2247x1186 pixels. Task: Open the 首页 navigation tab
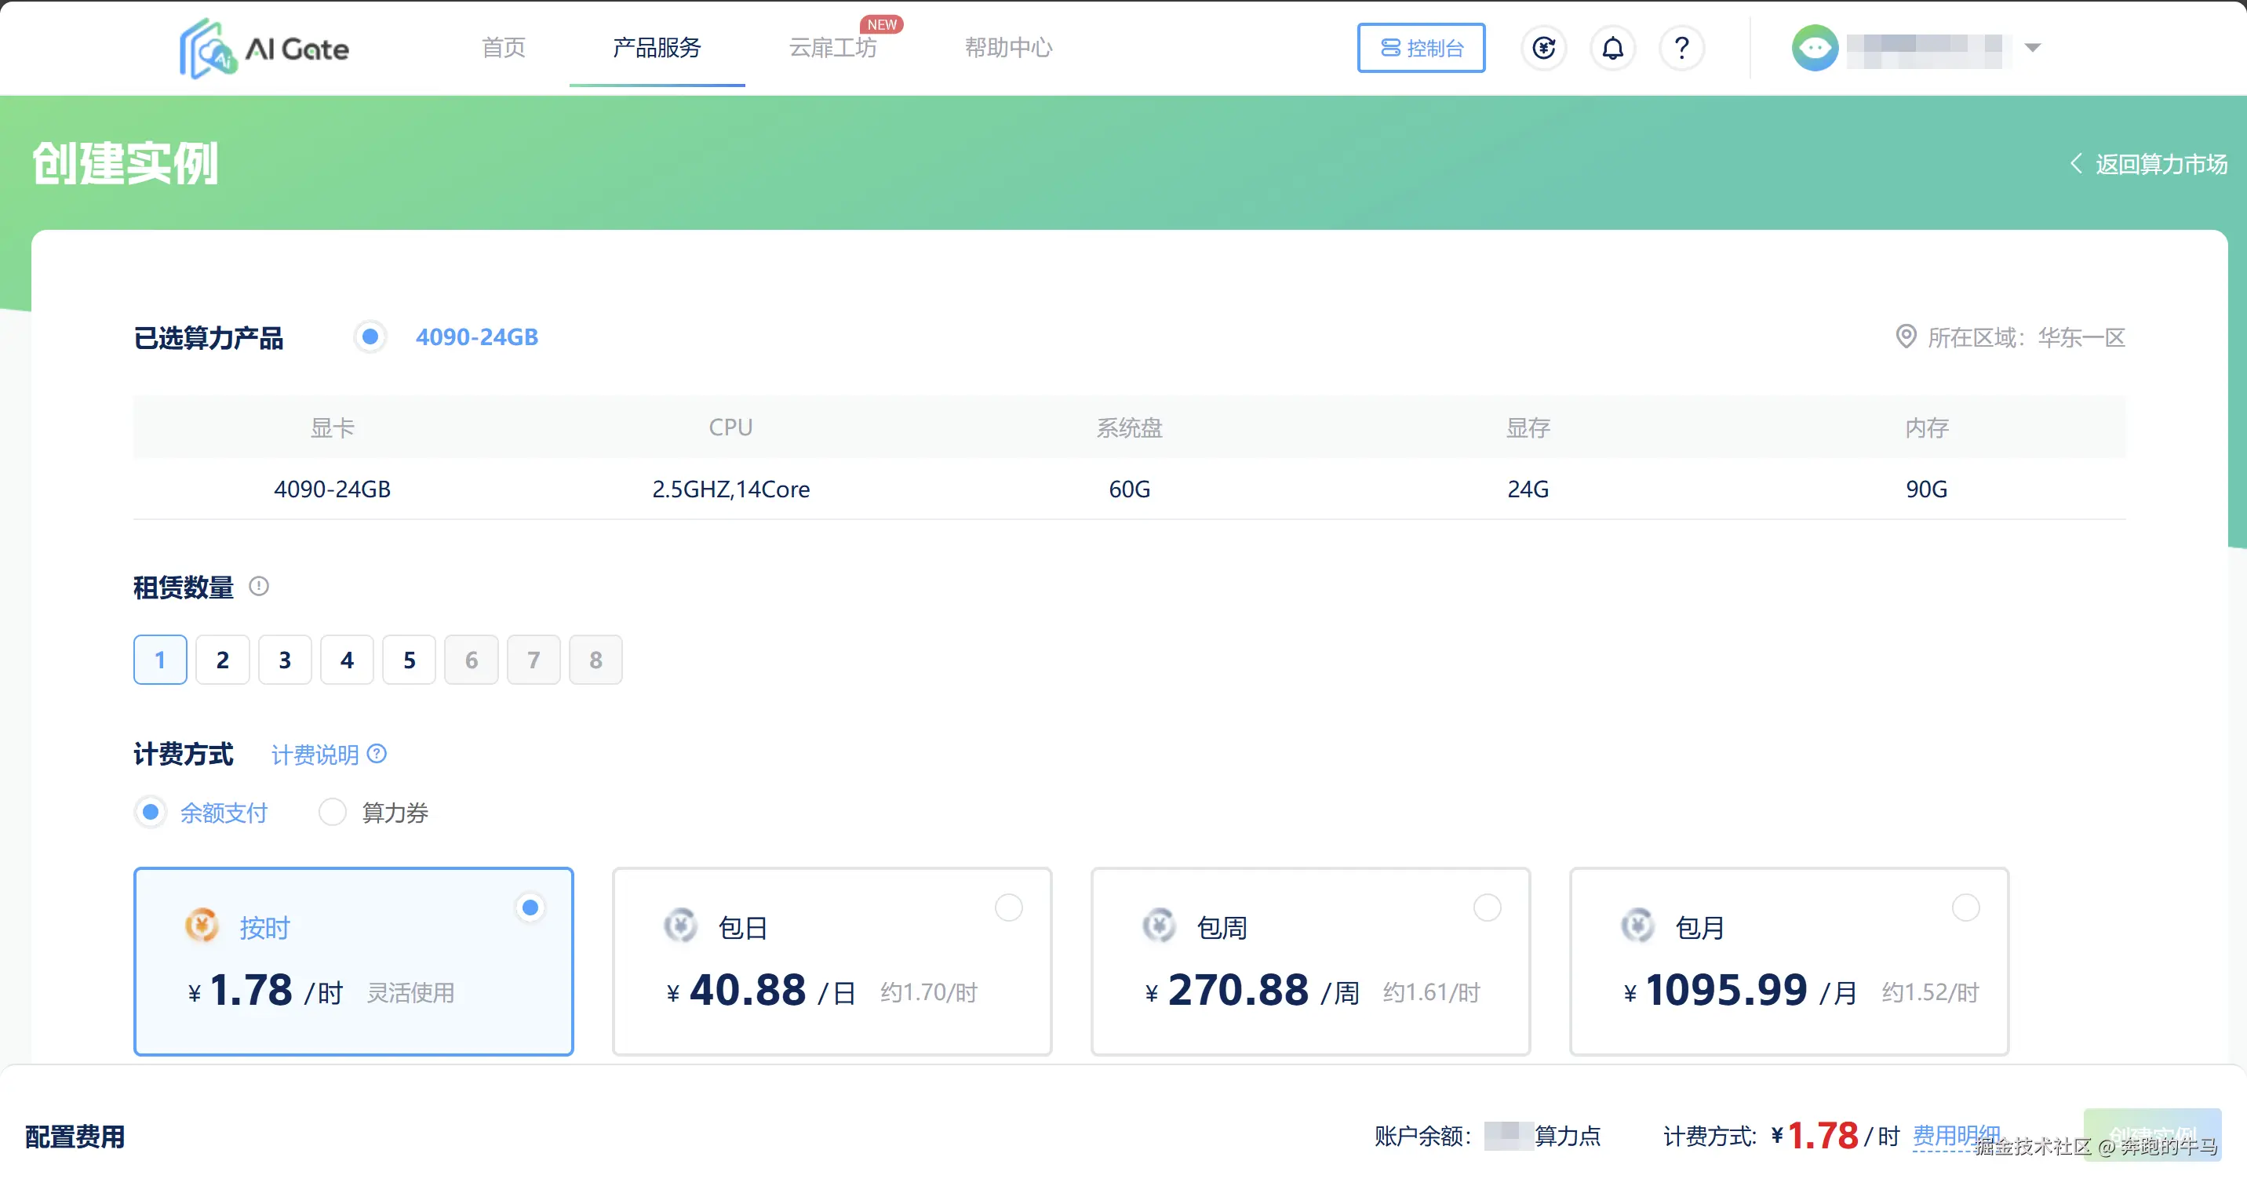[x=504, y=48]
